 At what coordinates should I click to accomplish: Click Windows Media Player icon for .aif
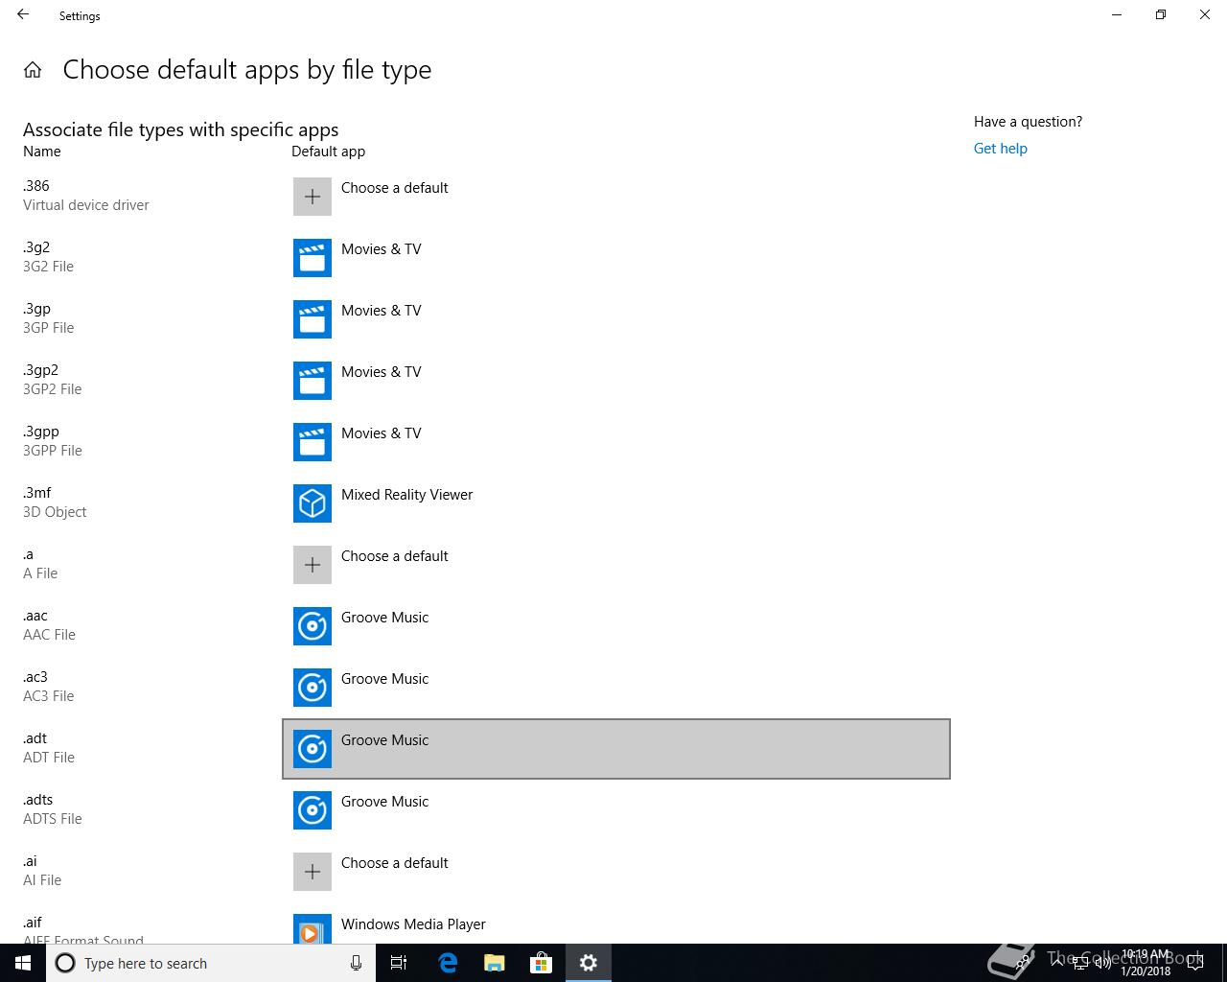(313, 928)
